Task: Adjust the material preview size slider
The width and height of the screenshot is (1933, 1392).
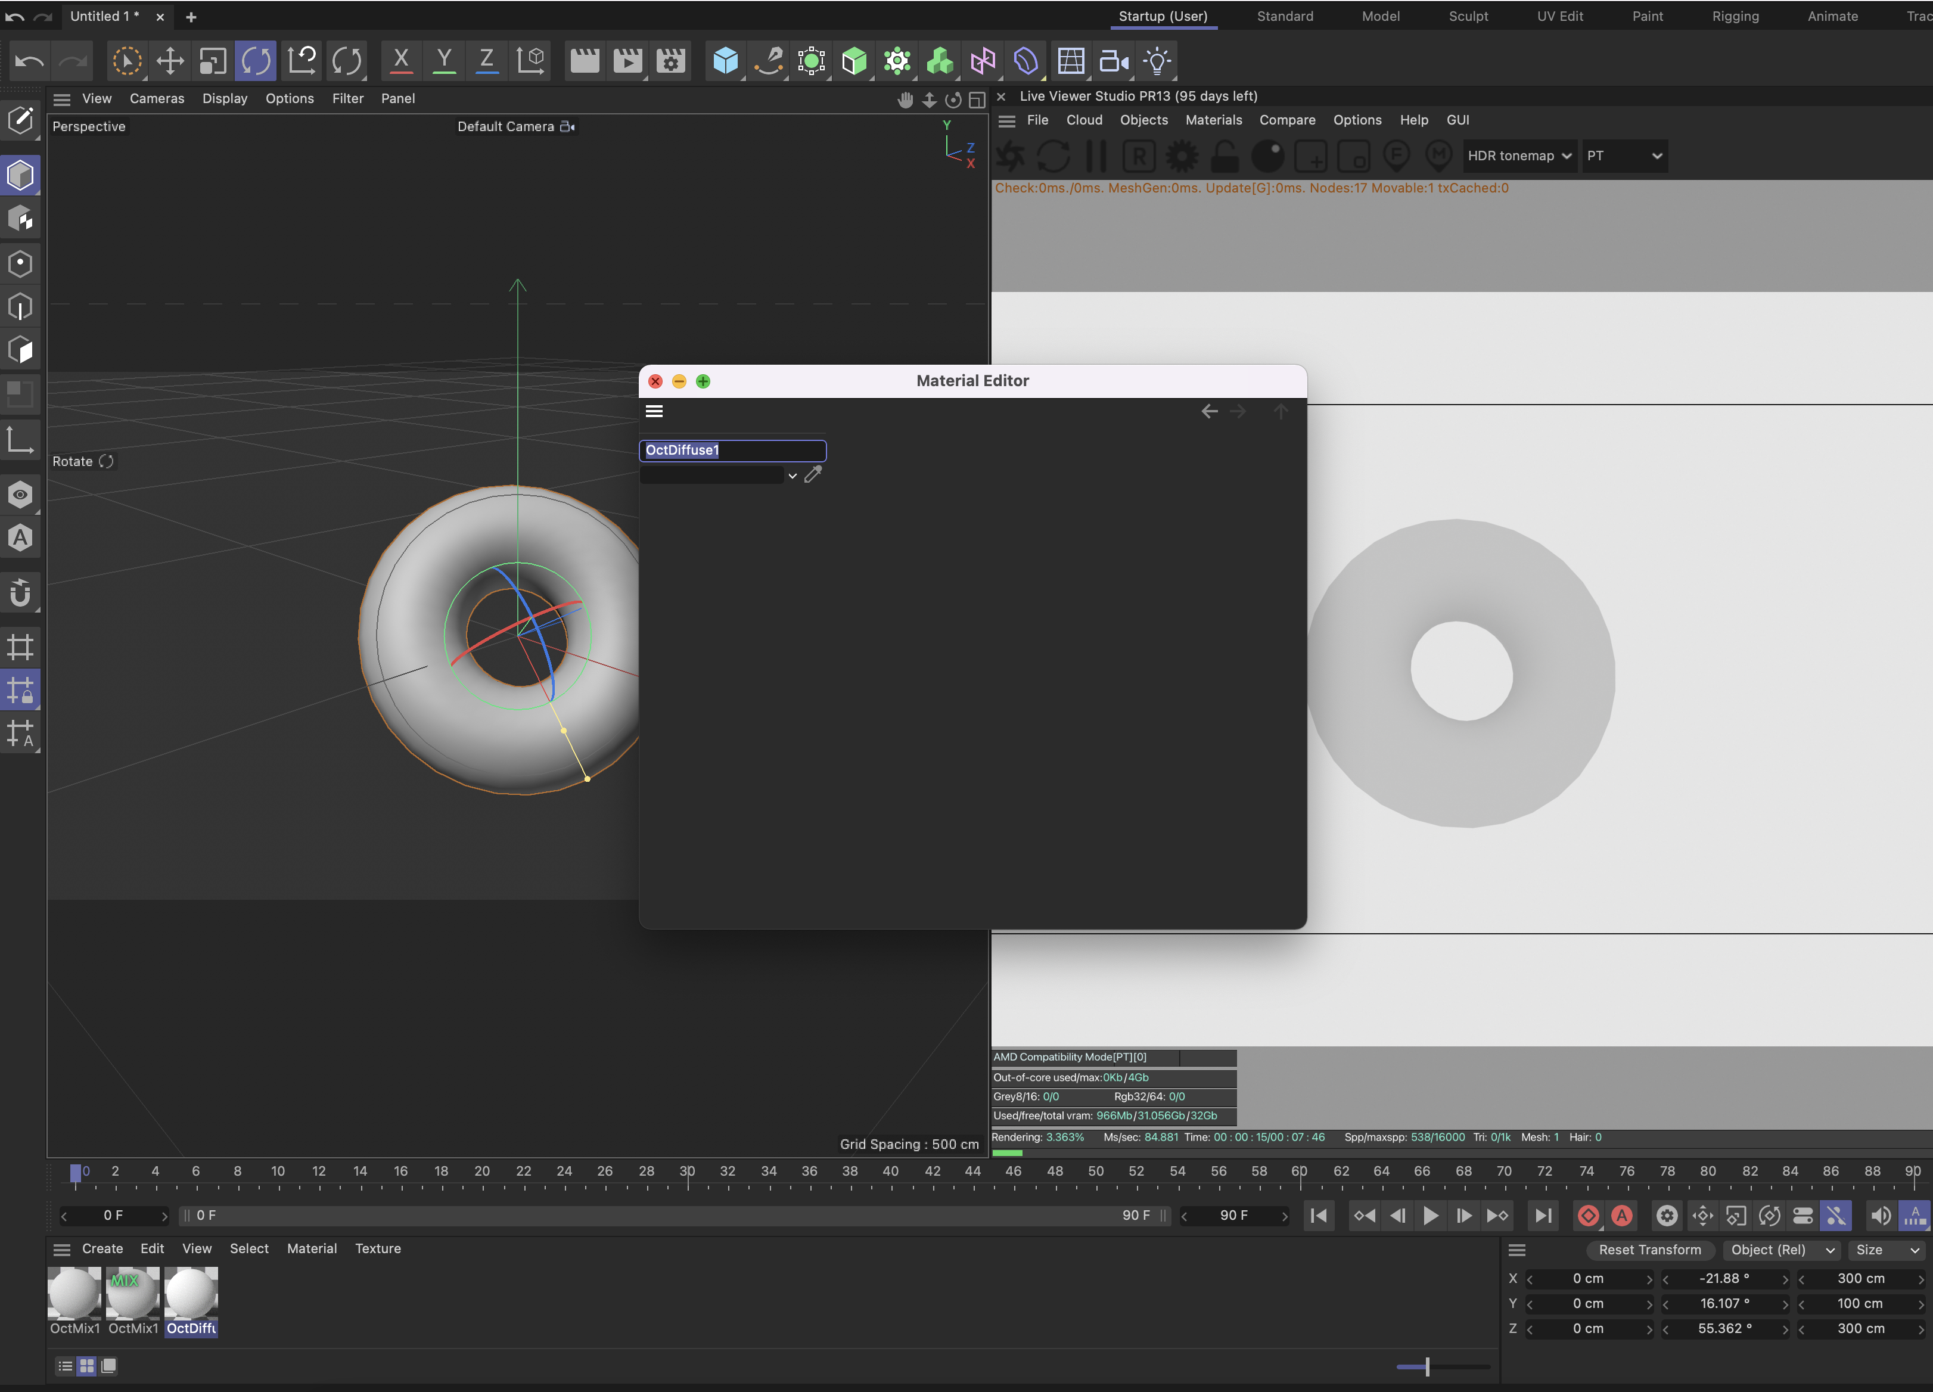Action: point(1427,1366)
